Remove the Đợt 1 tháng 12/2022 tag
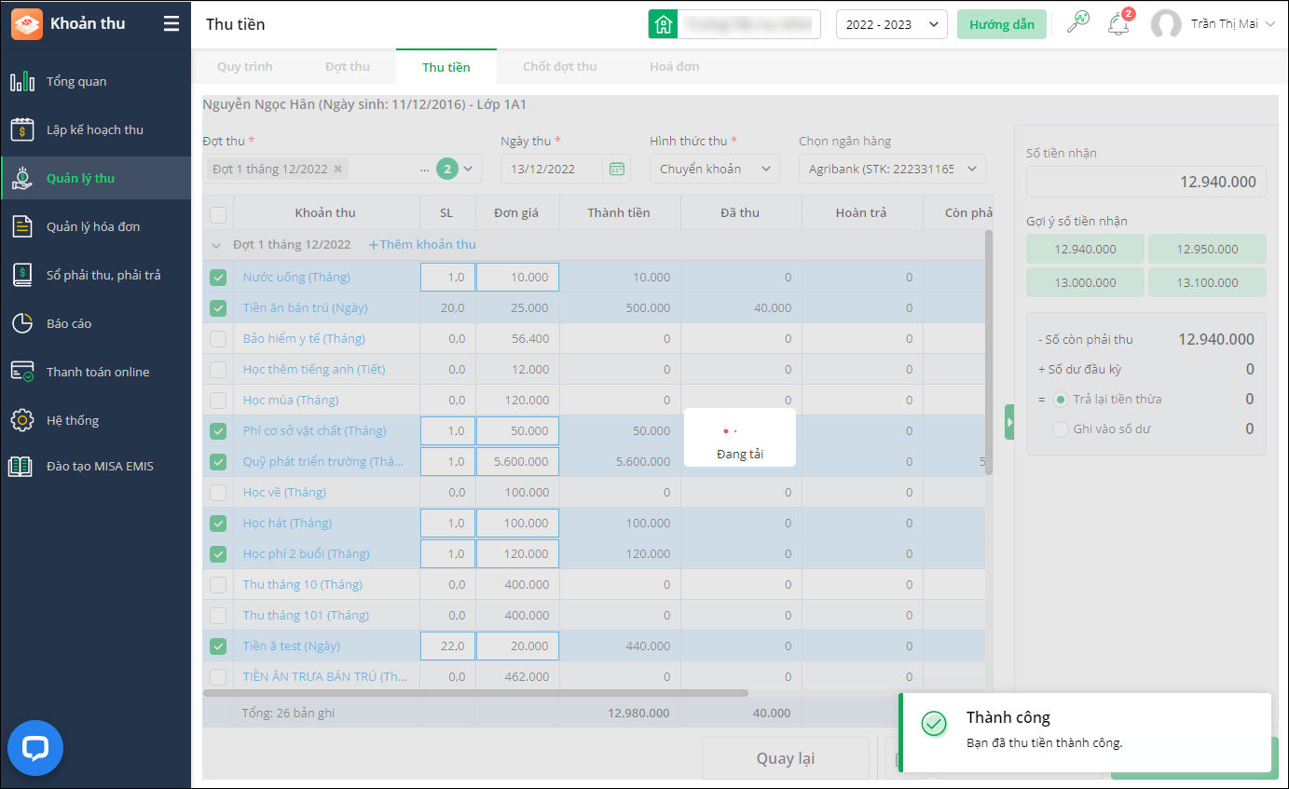 (x=338, y=170)
